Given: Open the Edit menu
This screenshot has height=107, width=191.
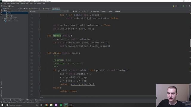Looking at the screenshot, I should click(x=5, y=3).
